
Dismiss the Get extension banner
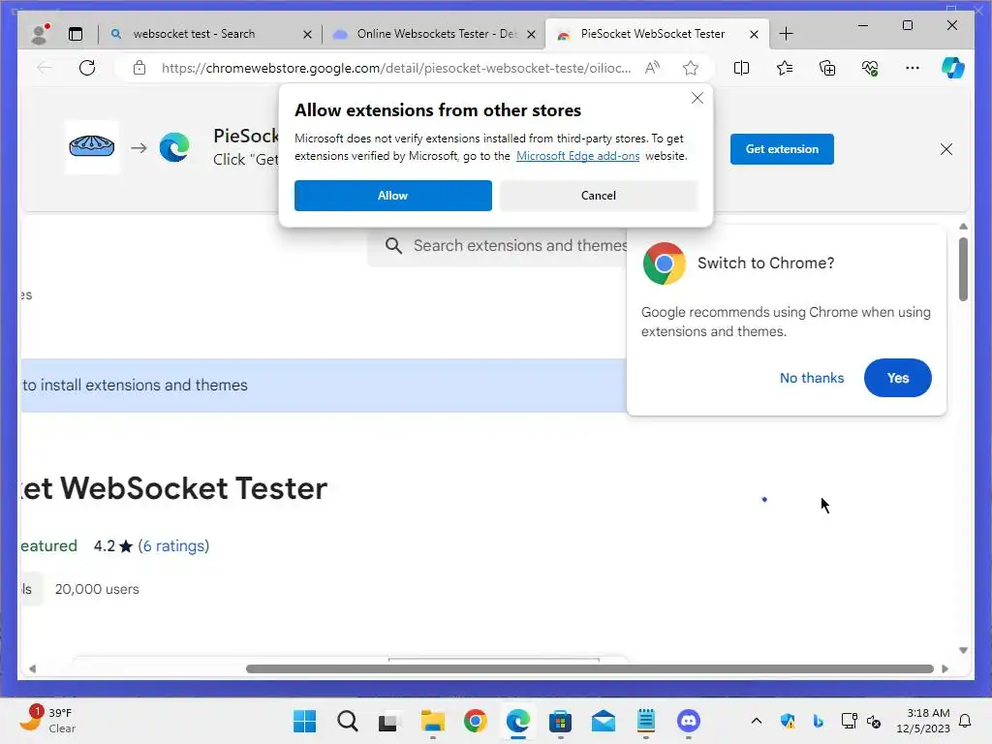click(946, 149)
